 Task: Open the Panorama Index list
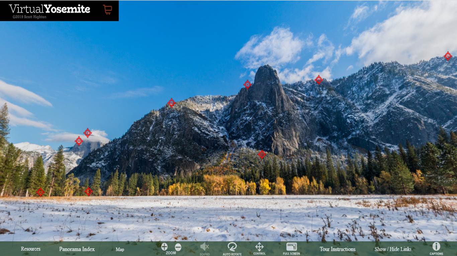(x=77, y=249)
